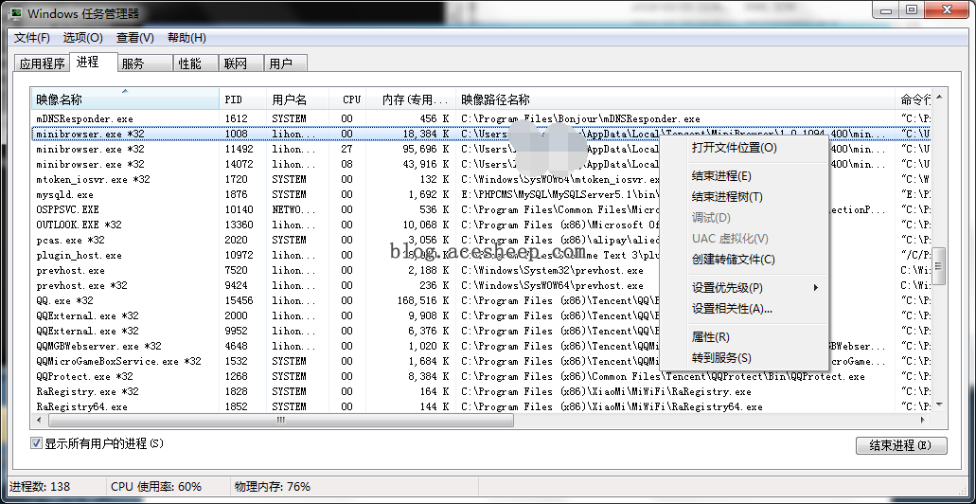This screenshot has height=504, width=976.
Task: Expand the 设置优先级 submenu arrow
Action: [815, 288]
